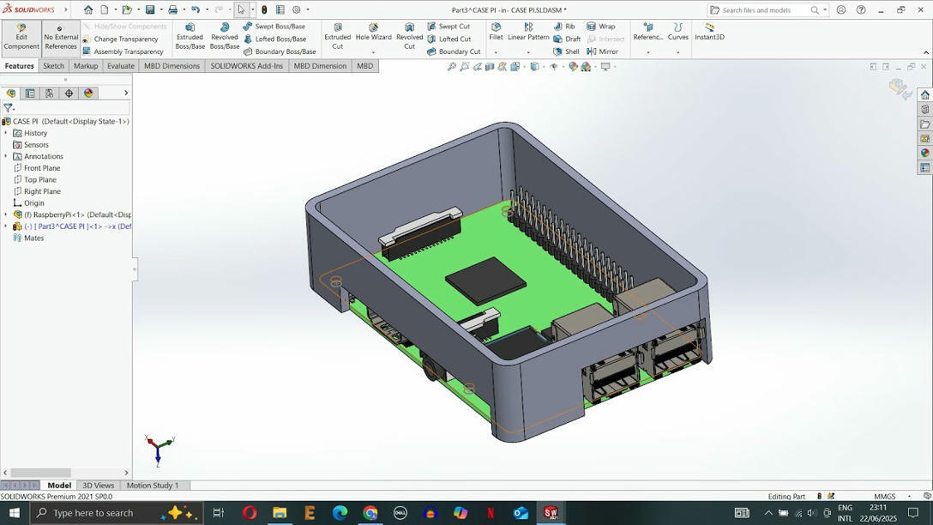This screenshot has height=525, width=933.
Task: Open Appearances tab in task pane
Action: click(x=924, y=153)
